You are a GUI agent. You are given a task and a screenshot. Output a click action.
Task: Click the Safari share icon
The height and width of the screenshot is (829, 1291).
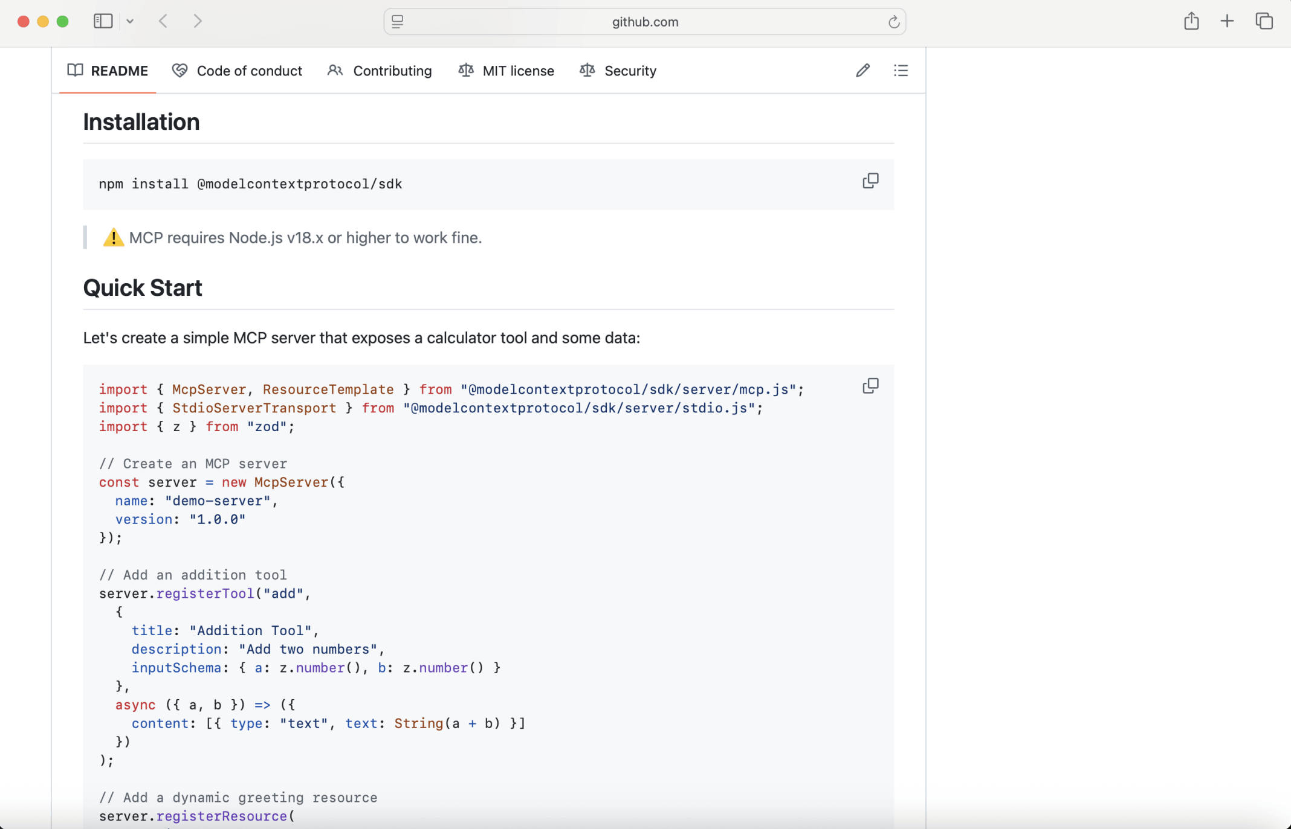tap(1191, 21)
